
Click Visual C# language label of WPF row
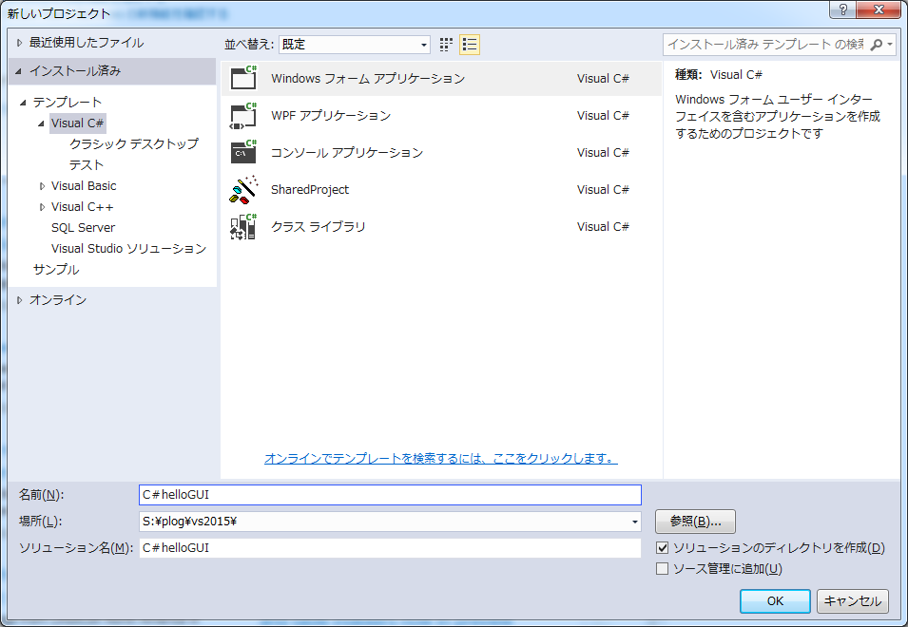coord(603,116)
